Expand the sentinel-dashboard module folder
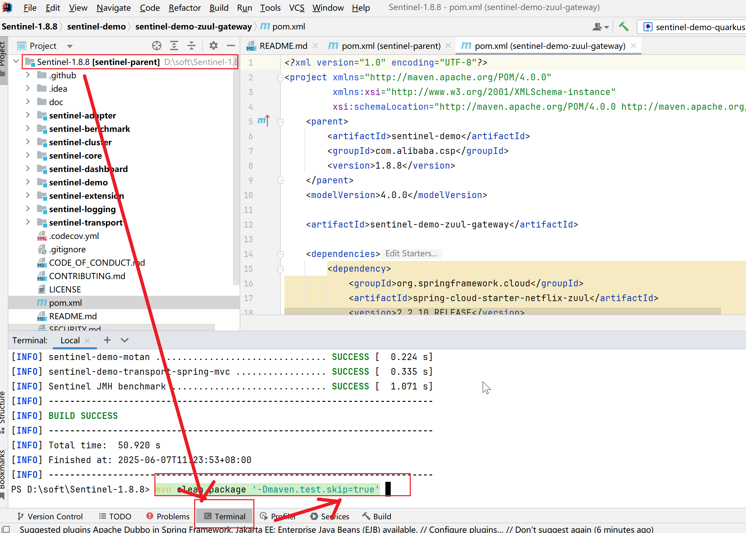Image resolution: width=746 pixels, height=533 pixels. pos(28,169)
